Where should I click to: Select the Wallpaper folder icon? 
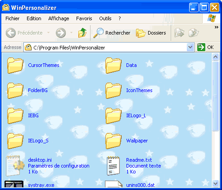113,141
